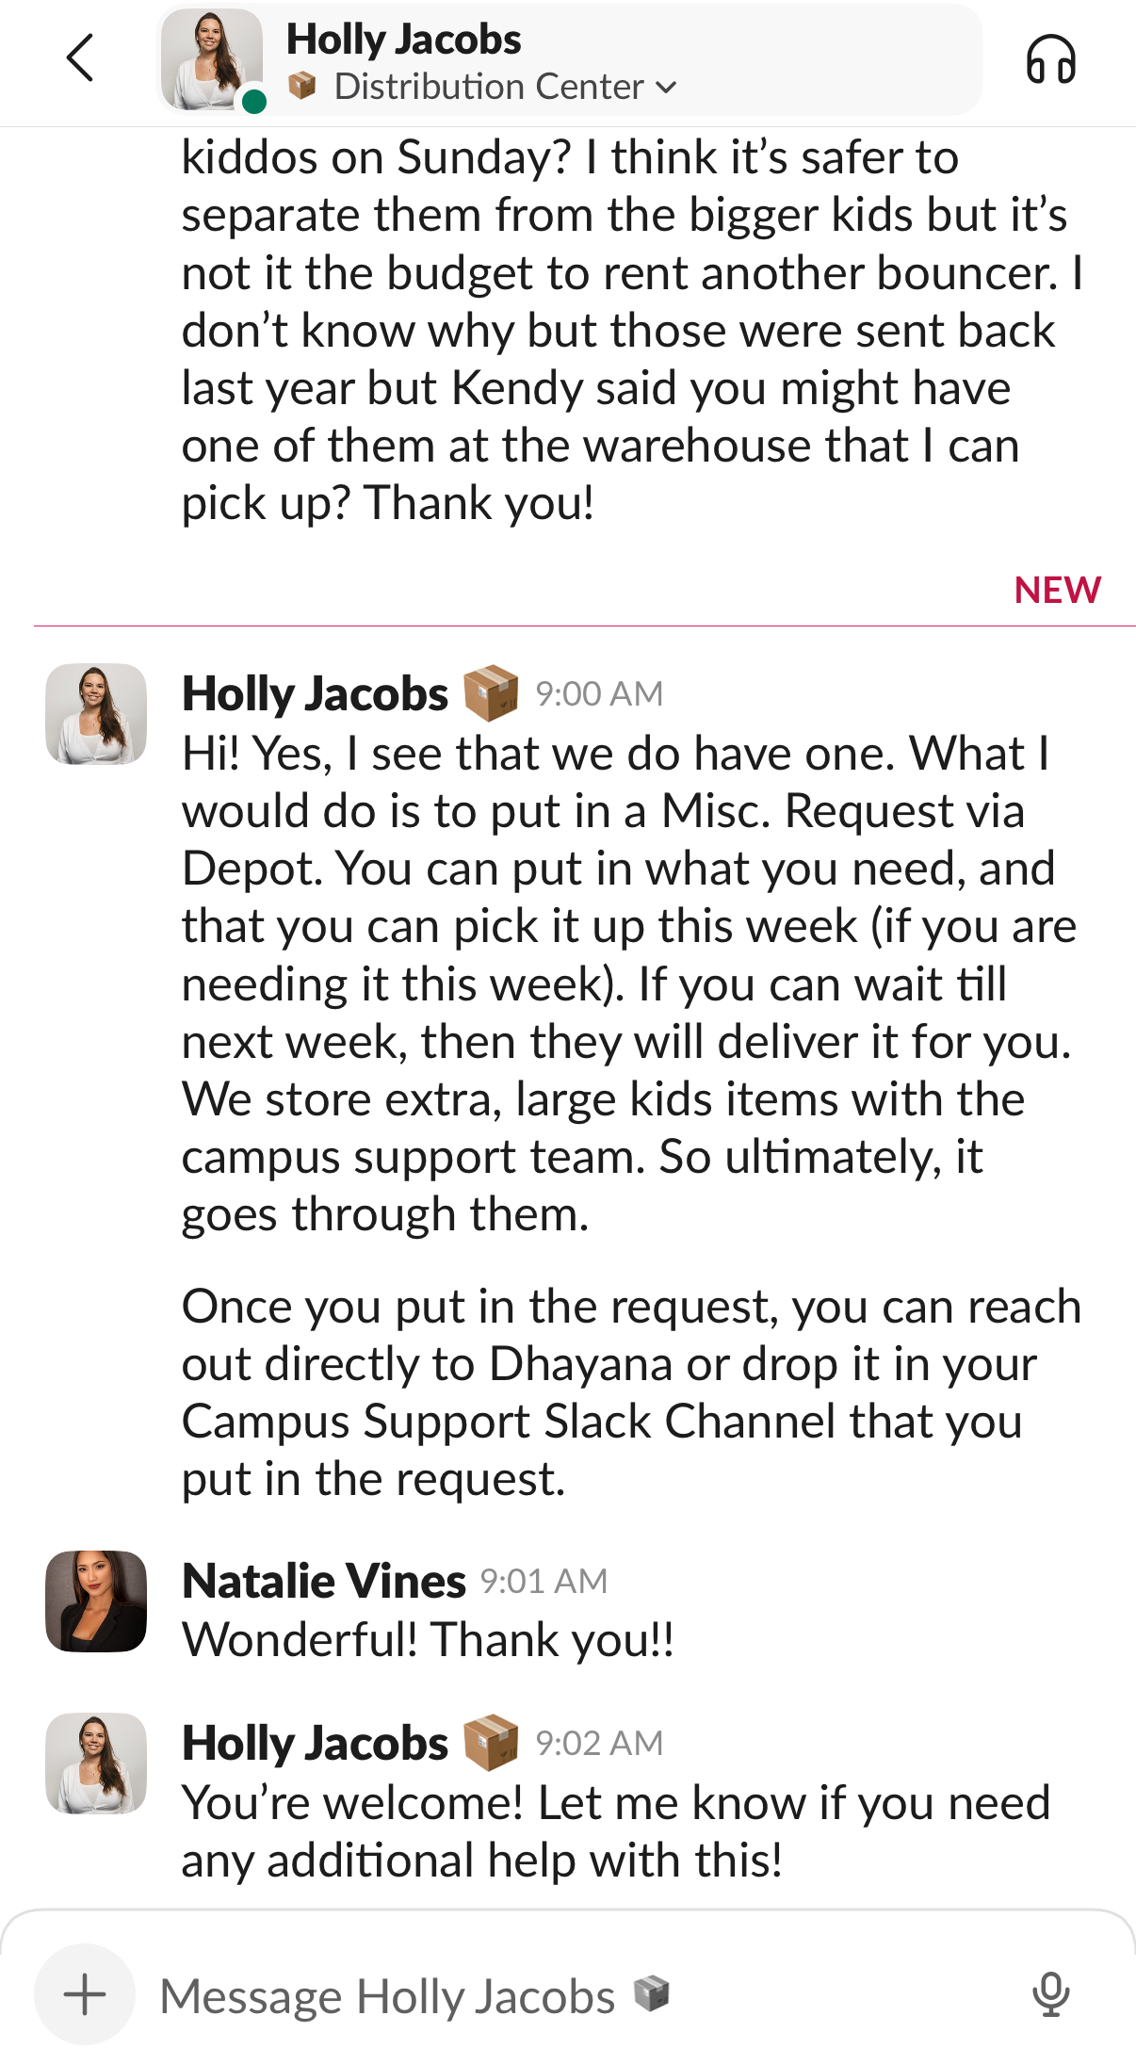
Task: Tap the plus attachment button
Action: pos(85,1993)
